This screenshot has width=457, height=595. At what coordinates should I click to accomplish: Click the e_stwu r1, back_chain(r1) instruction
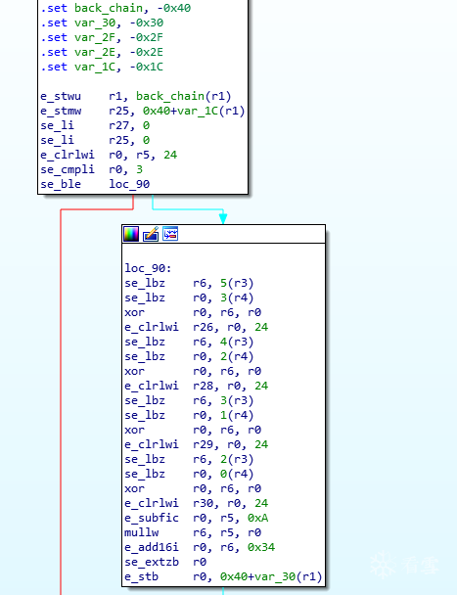(136, 96)
